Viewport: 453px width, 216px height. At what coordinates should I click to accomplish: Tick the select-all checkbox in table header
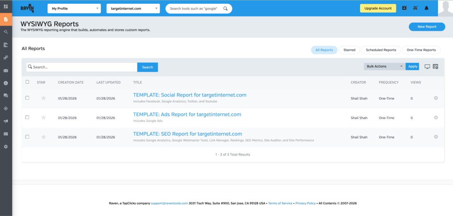coord(27,82)
